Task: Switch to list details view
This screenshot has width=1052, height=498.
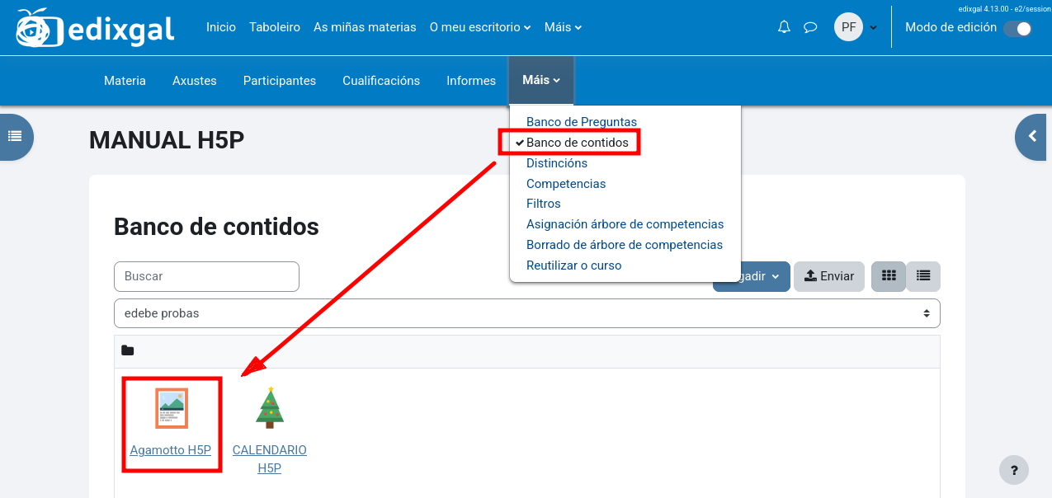Action: pyautogui.click(x=923, y=276)
